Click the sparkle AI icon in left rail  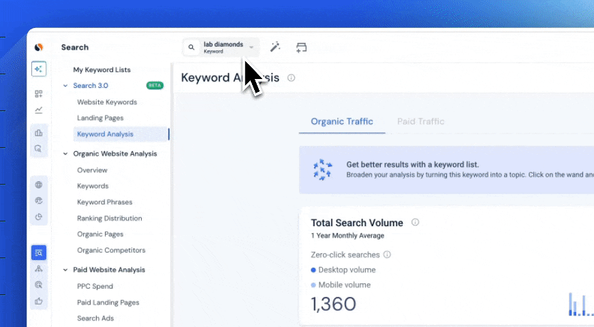click(39, 69)
